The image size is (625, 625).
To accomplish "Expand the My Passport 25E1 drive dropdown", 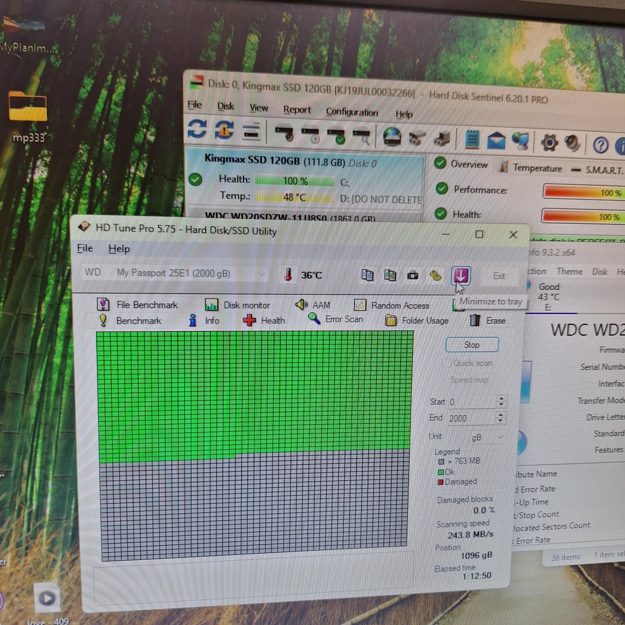I will coord(262,274).
